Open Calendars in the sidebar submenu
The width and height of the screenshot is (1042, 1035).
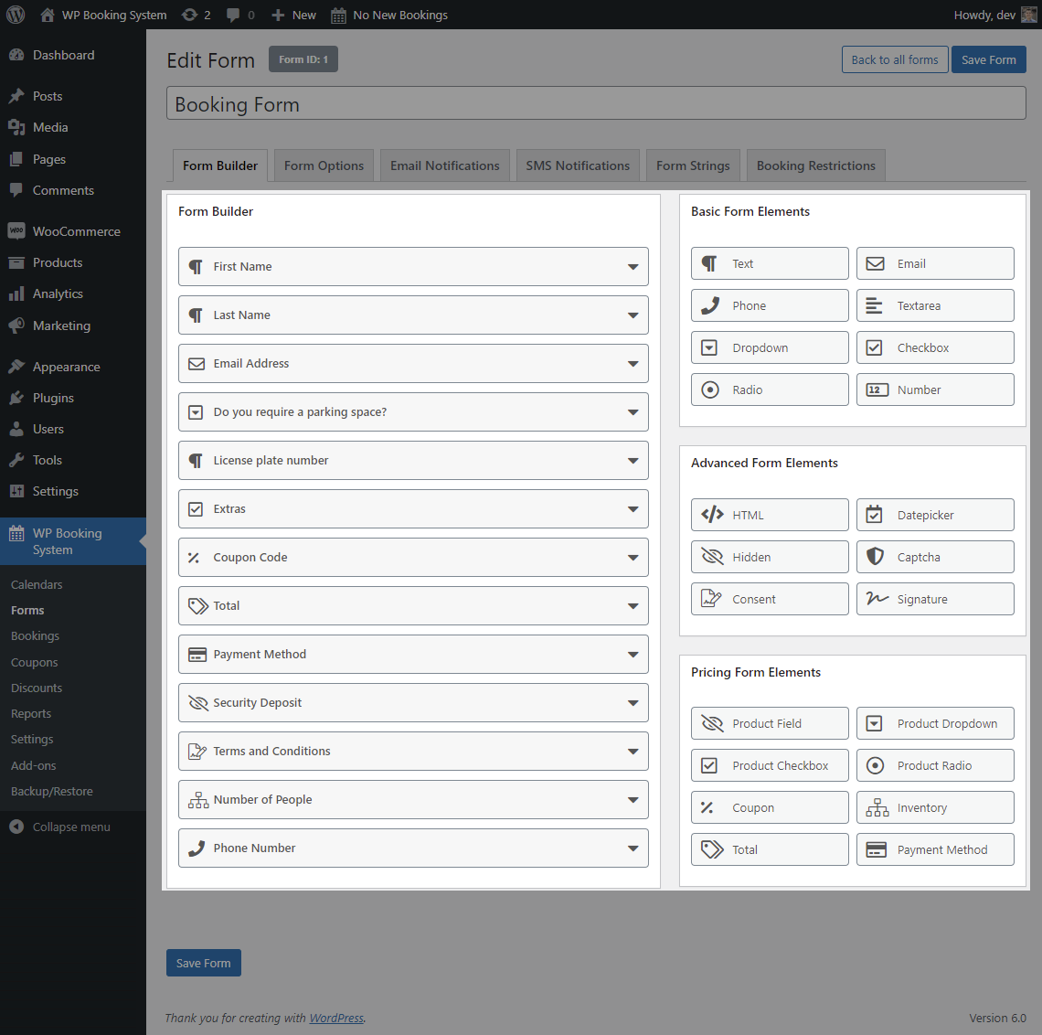[x=37, y=584]
